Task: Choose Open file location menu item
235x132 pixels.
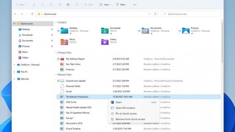Action: point(134,108)
